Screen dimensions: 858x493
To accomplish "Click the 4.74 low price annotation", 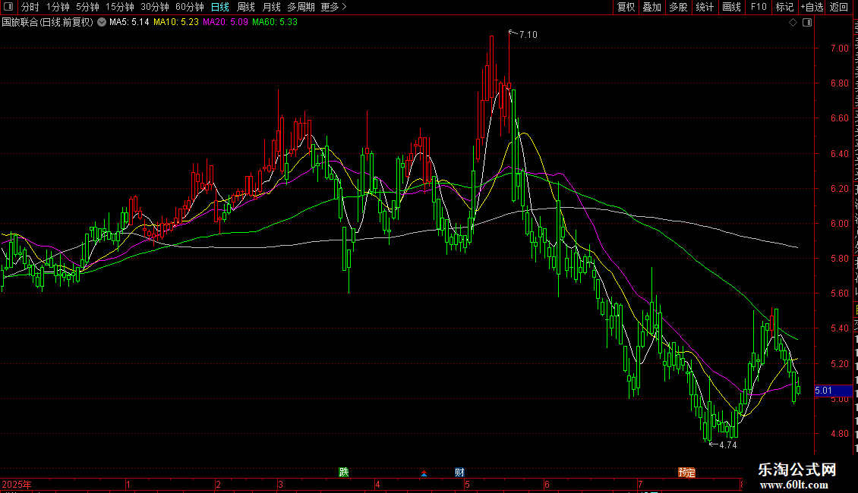I will [727, 445].
